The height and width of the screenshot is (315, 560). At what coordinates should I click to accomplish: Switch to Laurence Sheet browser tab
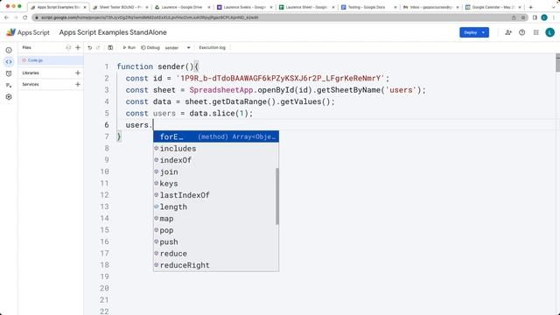(306, 7)
